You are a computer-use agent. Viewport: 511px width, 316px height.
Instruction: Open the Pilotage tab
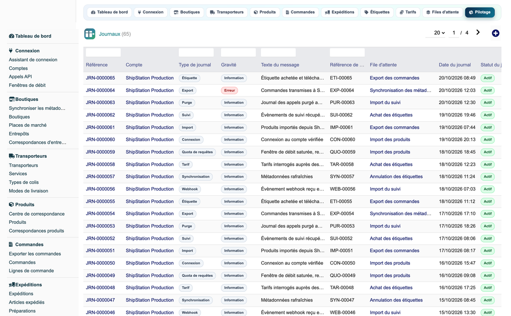(480, 12)
